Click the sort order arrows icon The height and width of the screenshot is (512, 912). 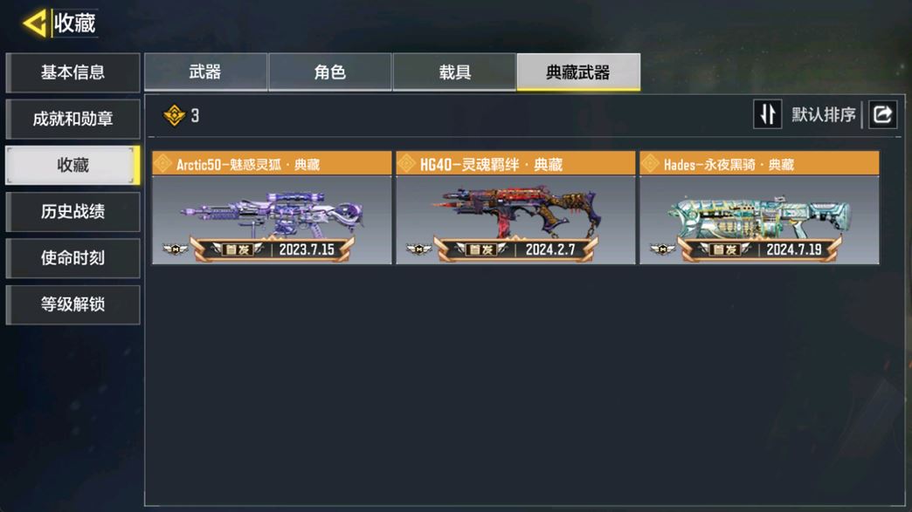click(767, 114)
